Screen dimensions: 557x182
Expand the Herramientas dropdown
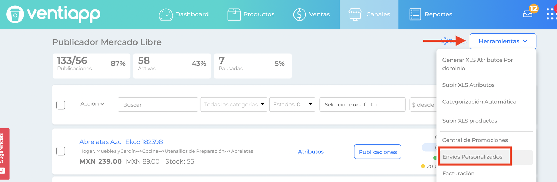(x=503, y=41)
